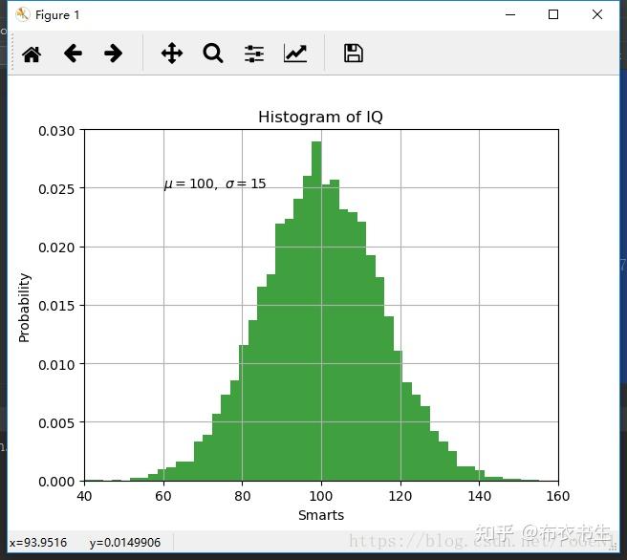Click the 80 x-axis tick label

tap(243, 496)
